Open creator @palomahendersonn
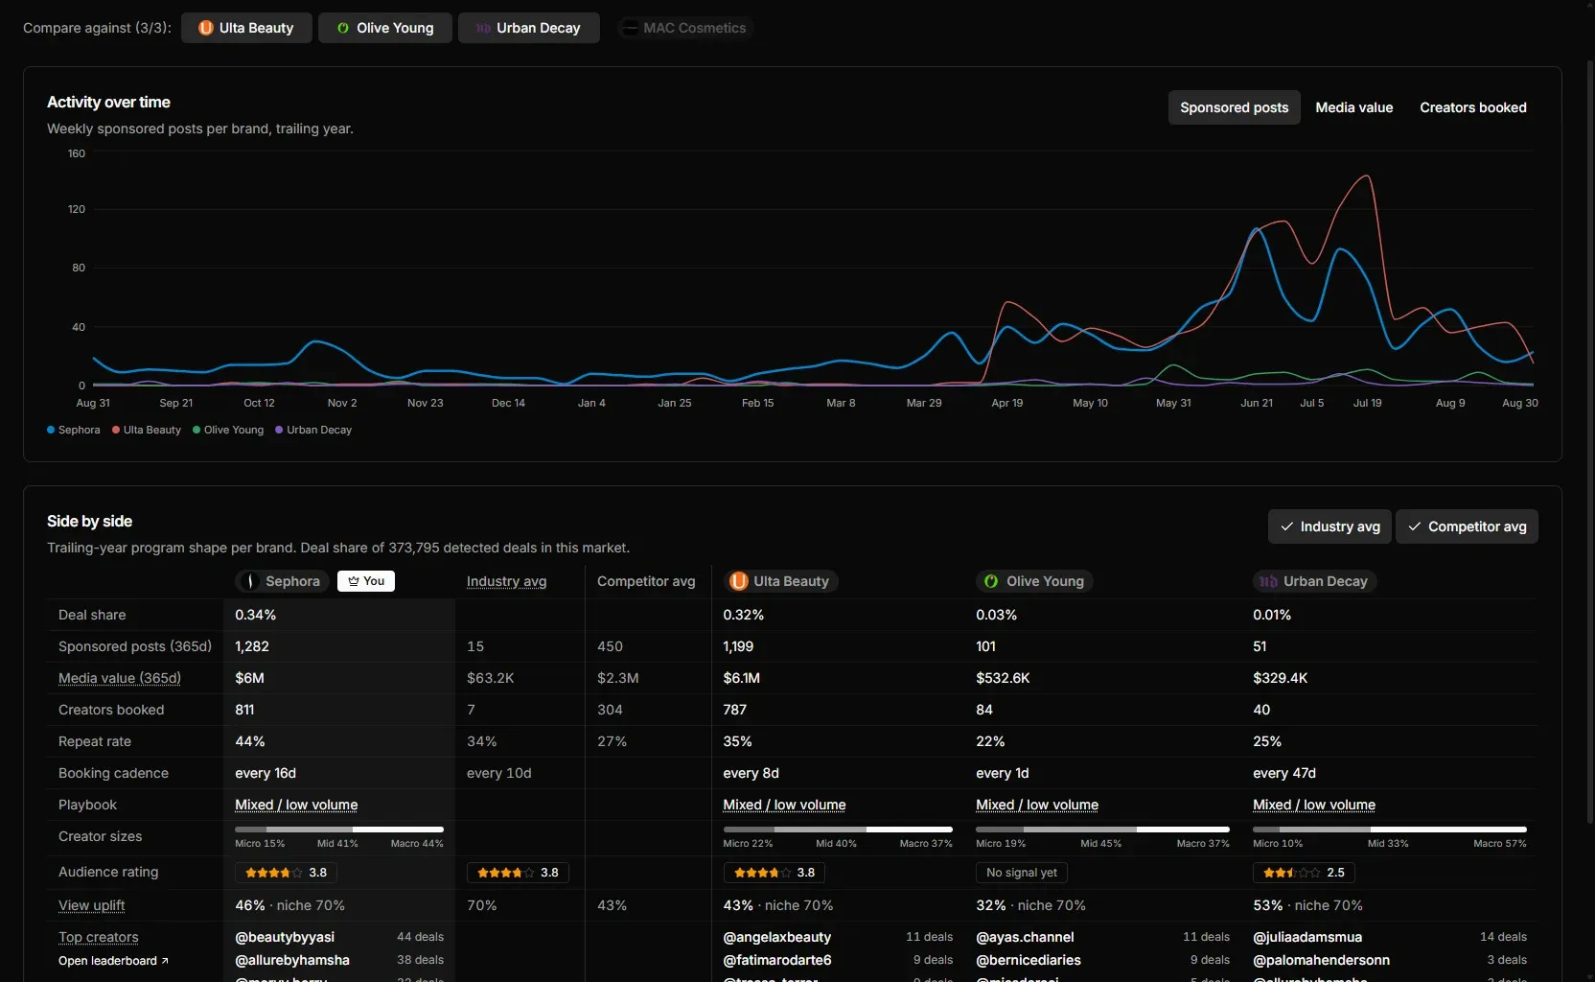This screenshot has height=982, width=1595. (x=1321, y=960)
